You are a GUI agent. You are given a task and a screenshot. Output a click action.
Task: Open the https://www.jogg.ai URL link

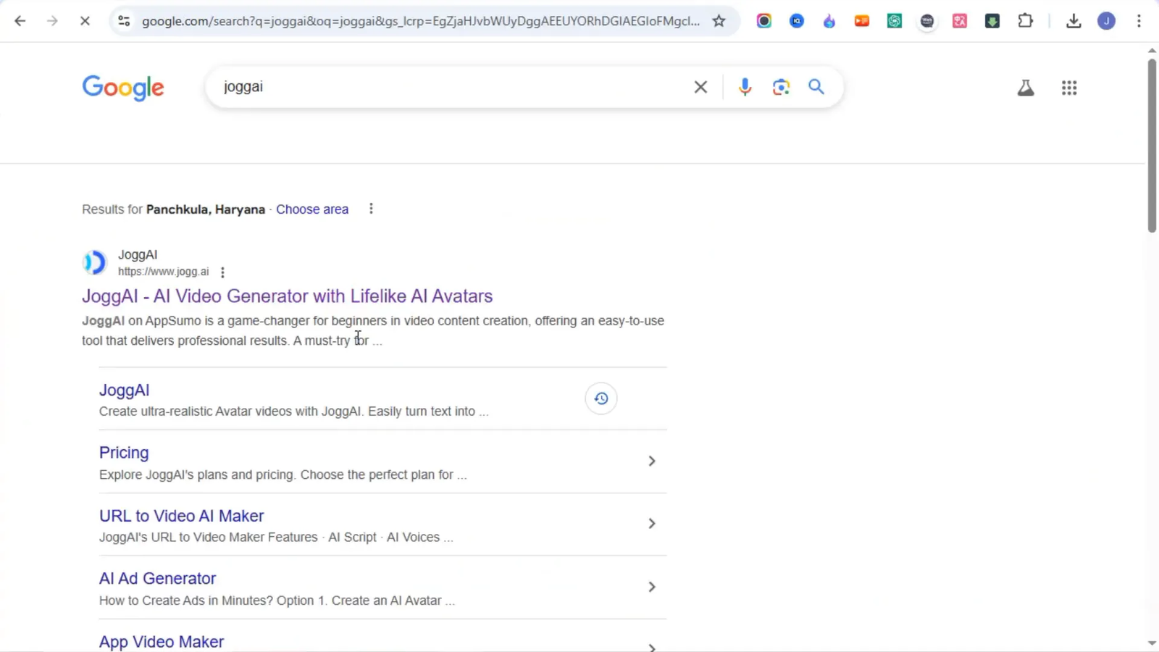click(x=163, y=272)
